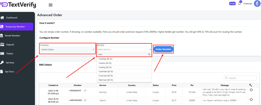Click the $14.02 balance badge
Screen dimensions: 261x105
pos(232,4)
